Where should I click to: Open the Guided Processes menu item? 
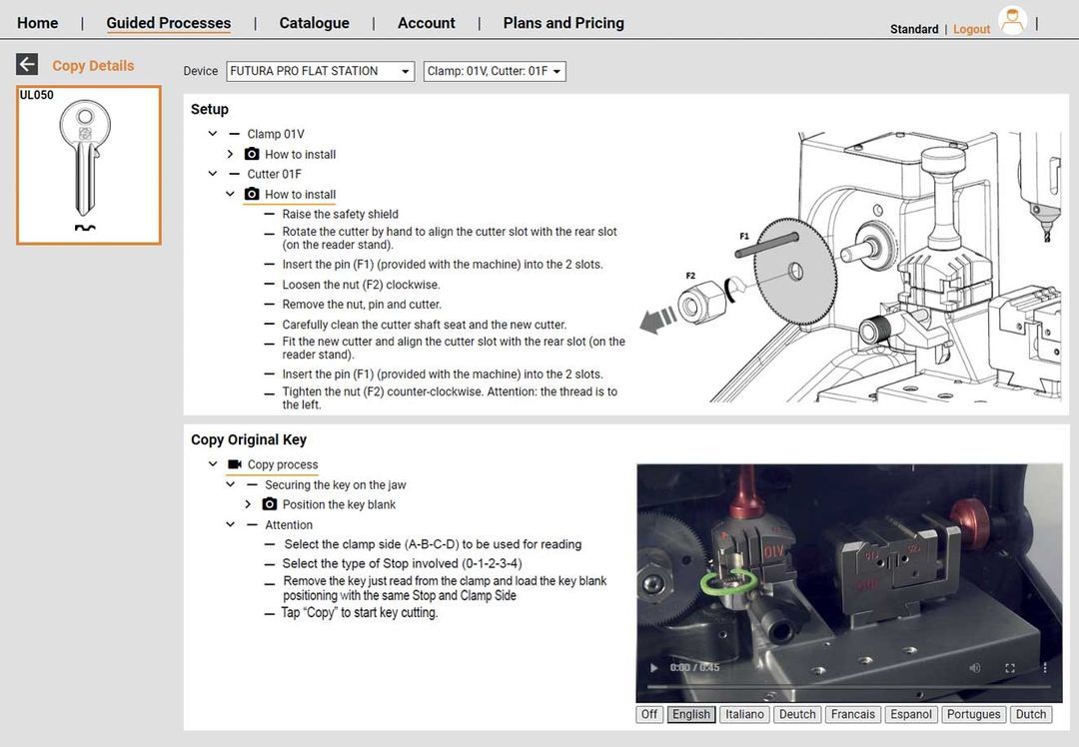click(x=168, y=22)
